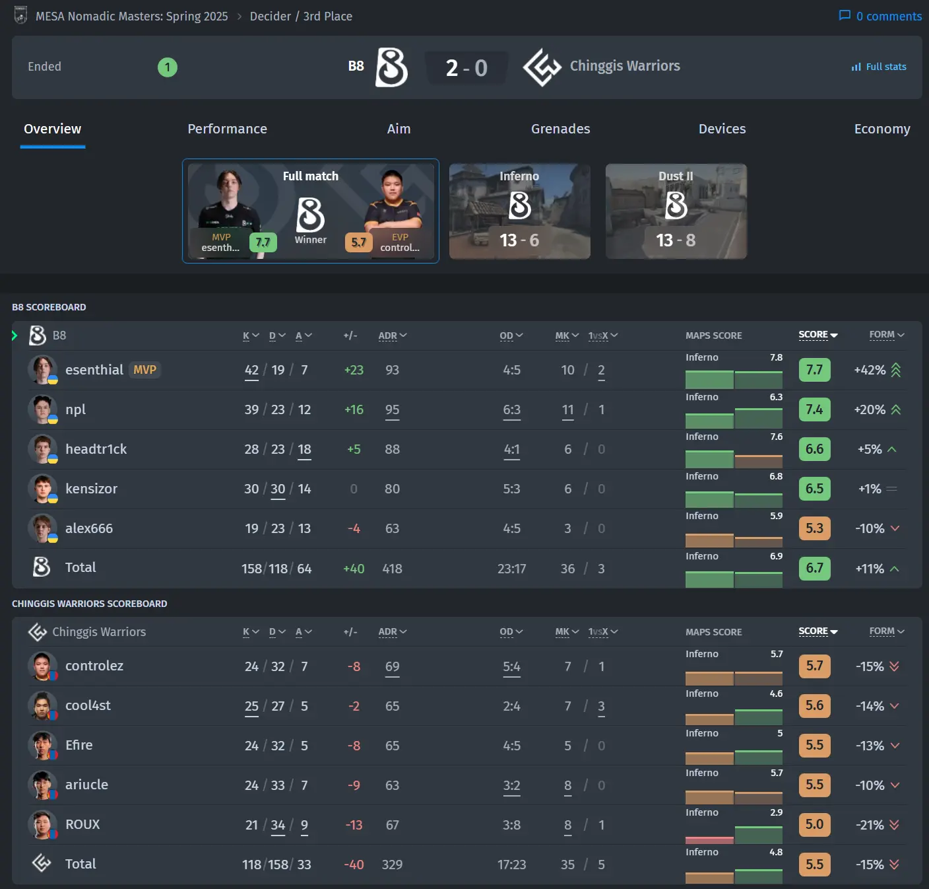Click Chinggis Warriors logo in Total row

pyautogui.click(x=42, y=863)
